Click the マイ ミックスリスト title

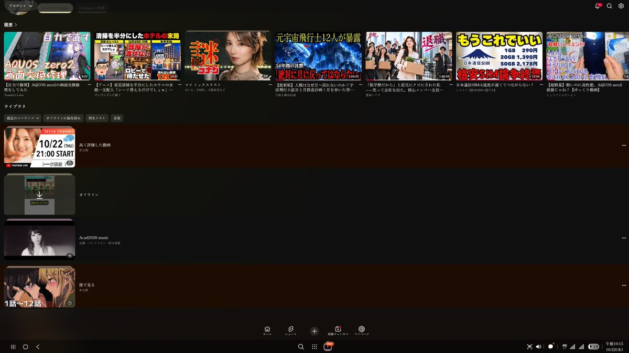[203, 85]
